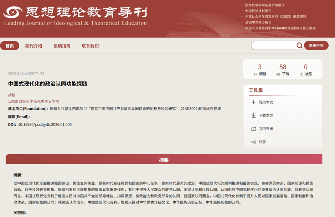This screenshot has height=217, width=335.
Task: Click the quote icon next to 阅读 count
Action: point(255,74)
